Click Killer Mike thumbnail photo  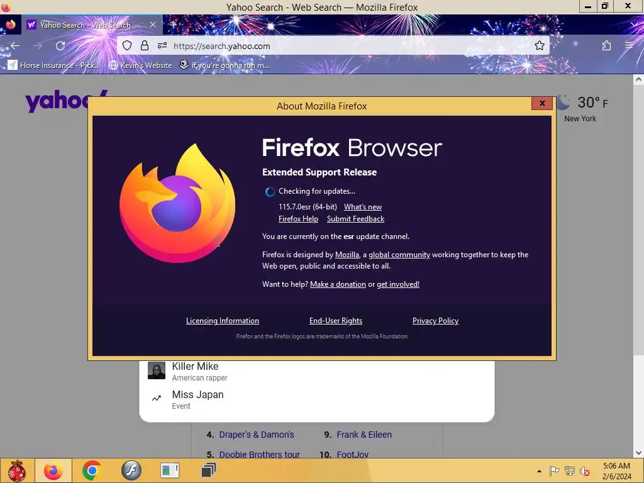coord(157,370)
